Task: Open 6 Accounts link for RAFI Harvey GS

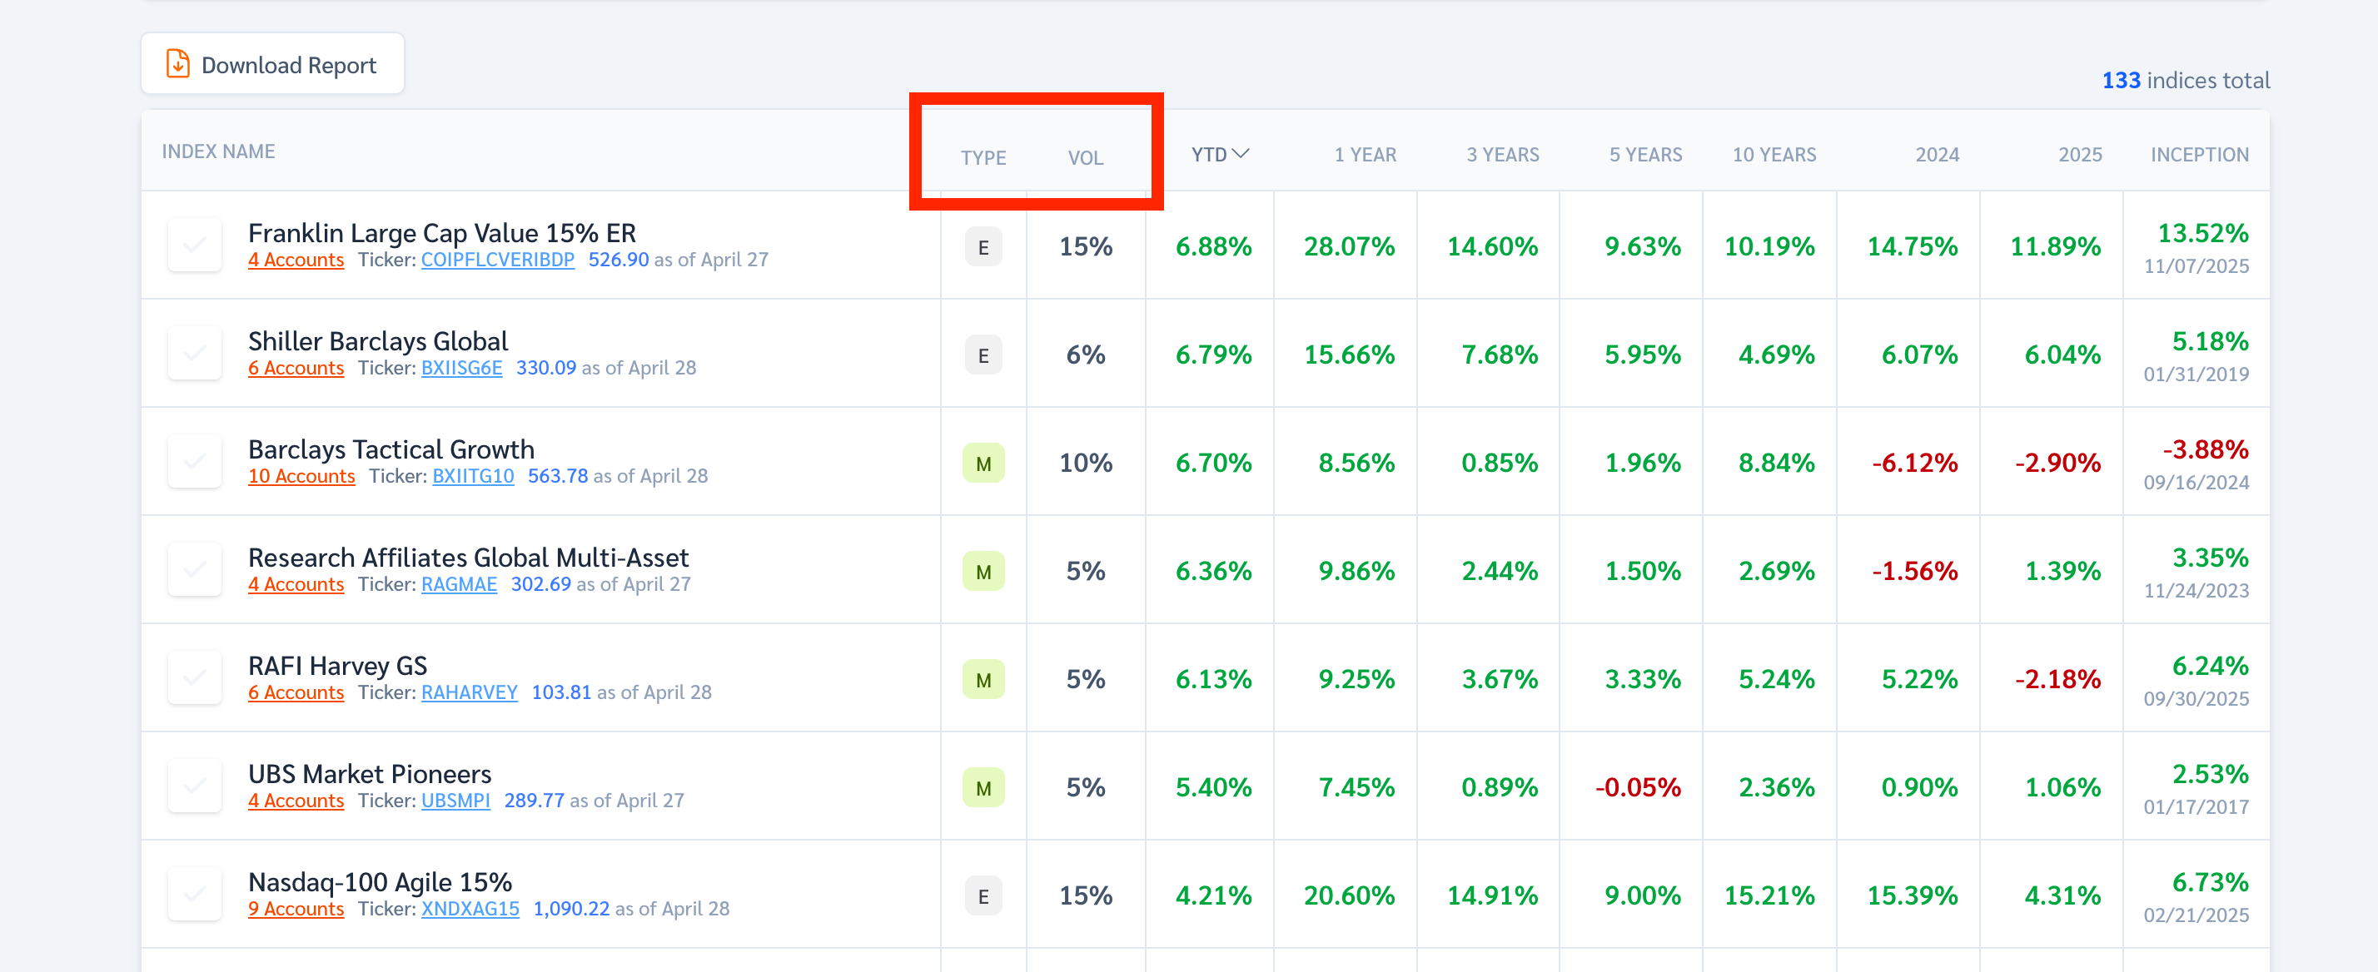Action: (296, 692)
